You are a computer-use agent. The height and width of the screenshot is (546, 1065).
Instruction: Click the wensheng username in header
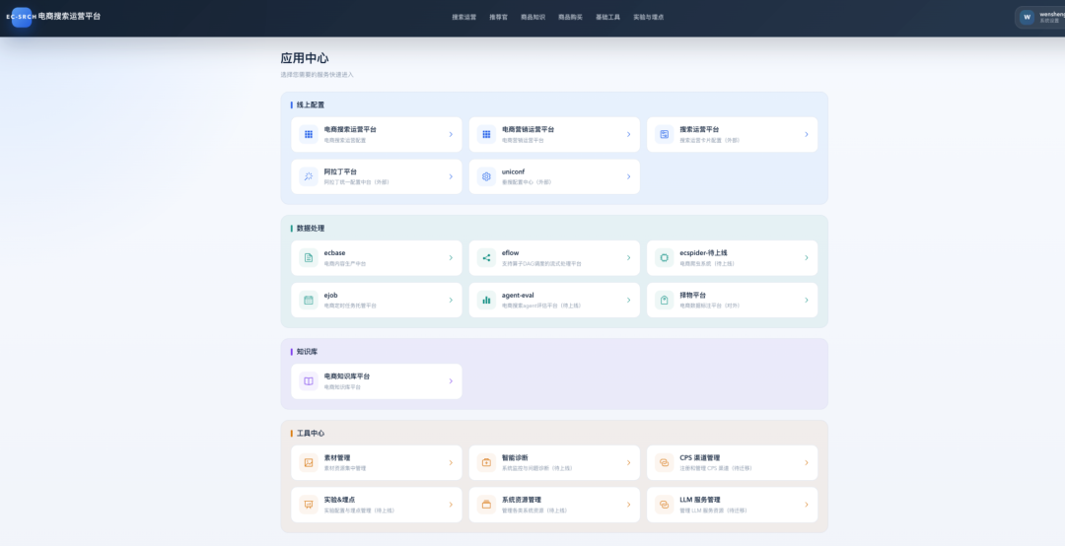(x=1052, y=14)
